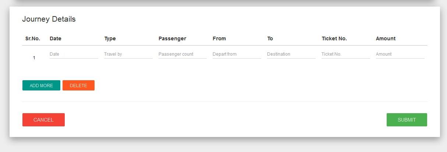Viewport: 447px width, 152px height.
Task: Click the Sr.No. column header
Action: [x=33, y=38]
